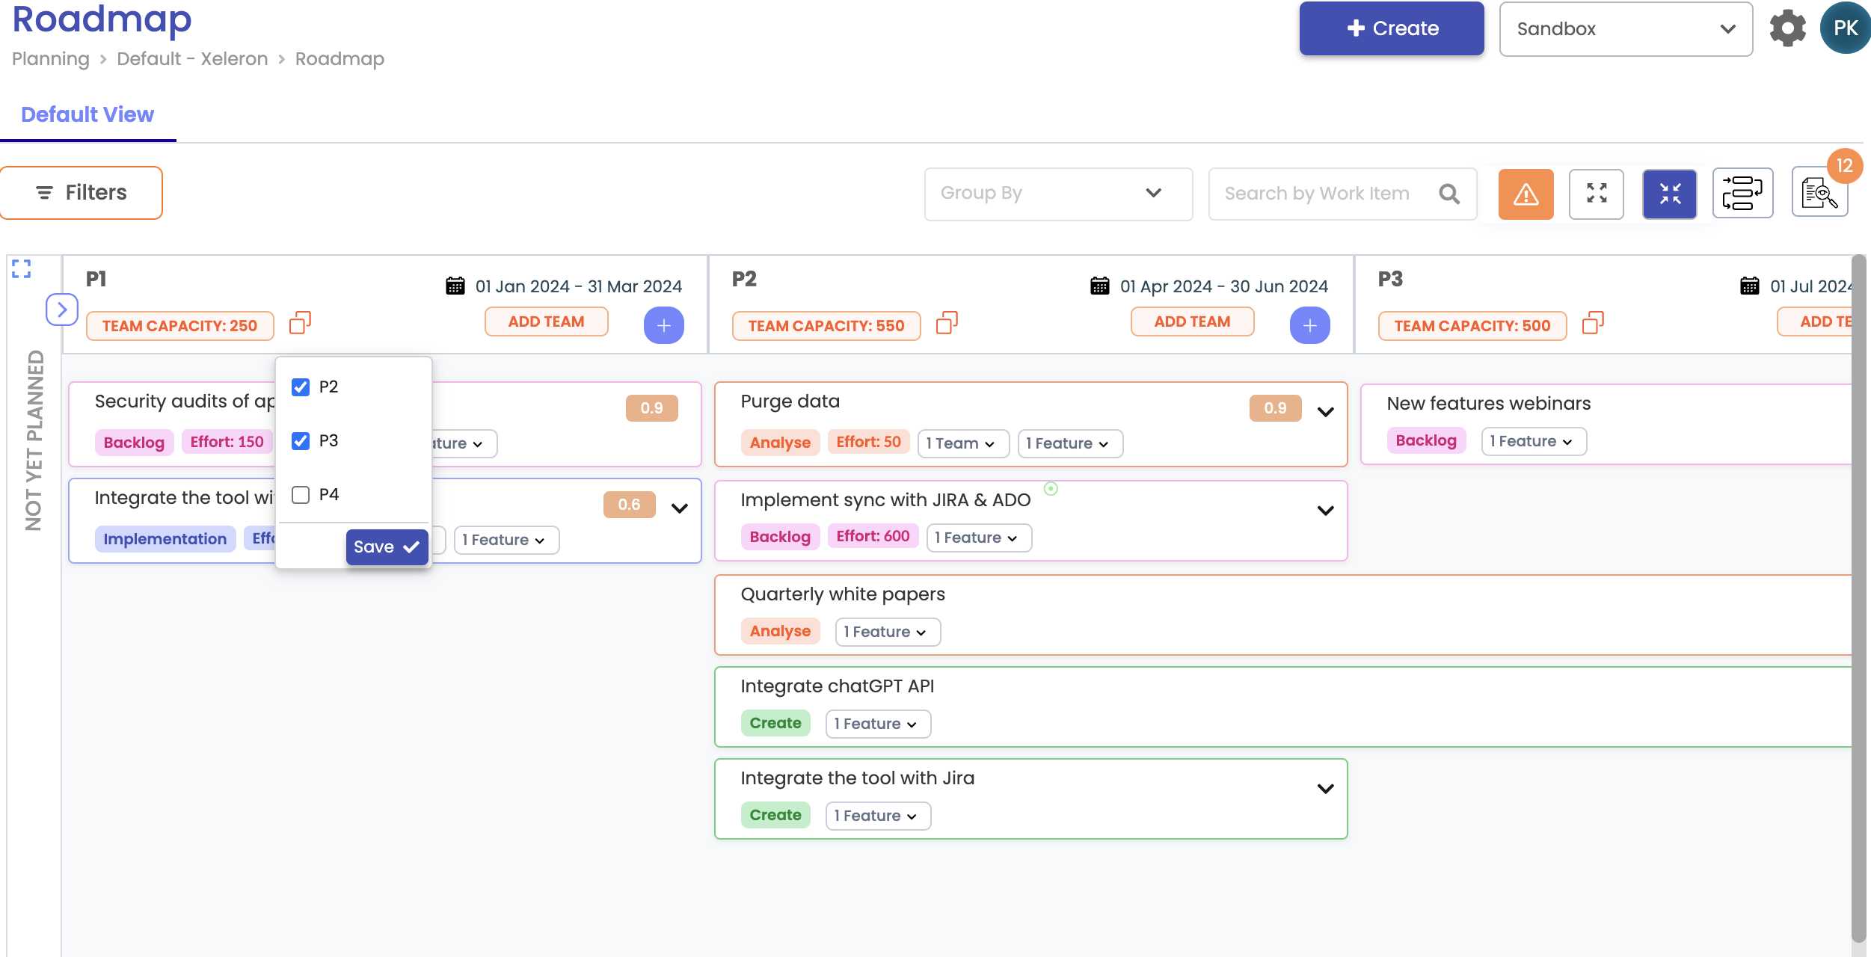The image size is (1871, 957).
Task: Open the Sandbox workspace dropdown
Action: click(1625, 29)
